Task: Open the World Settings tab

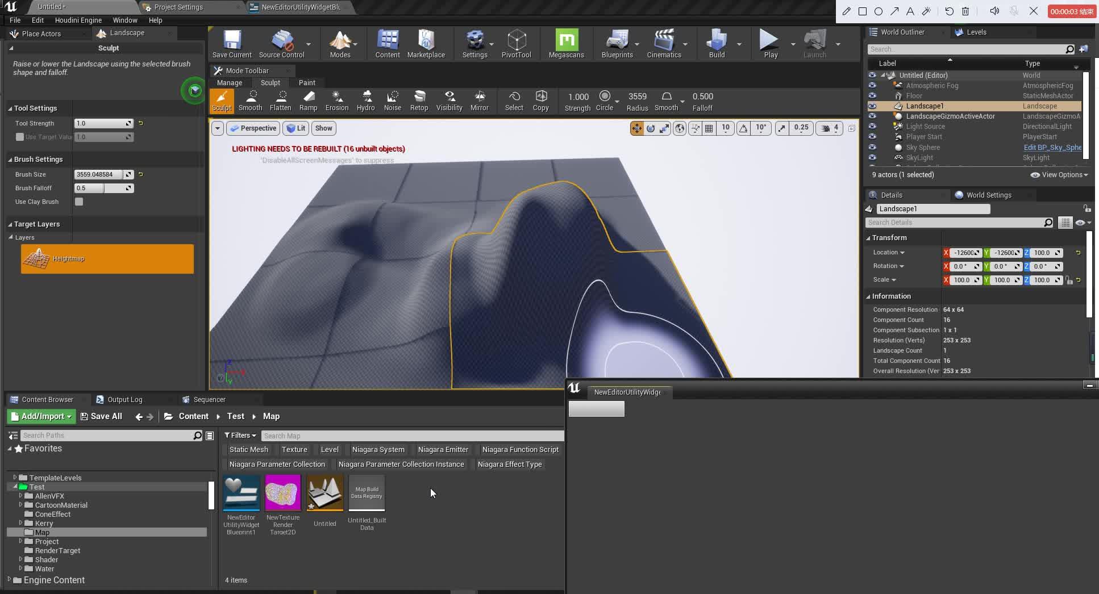Action: click(989, 195)
